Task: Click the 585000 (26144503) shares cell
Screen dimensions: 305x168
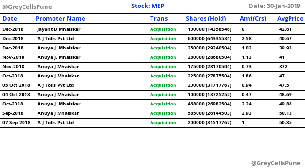Action: 209,113
